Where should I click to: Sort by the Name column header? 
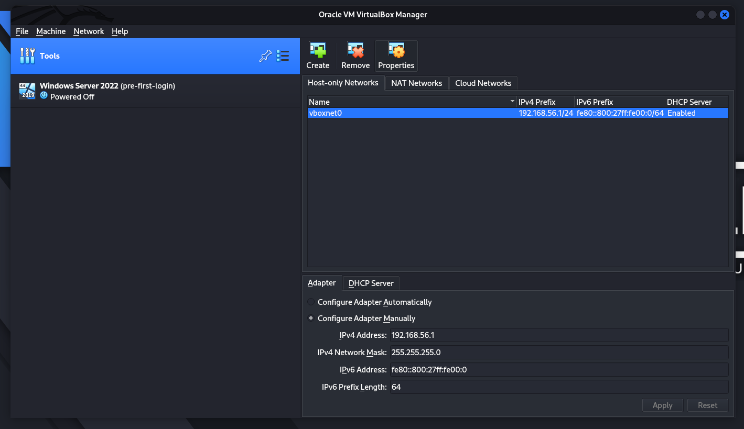coord(412,102)
